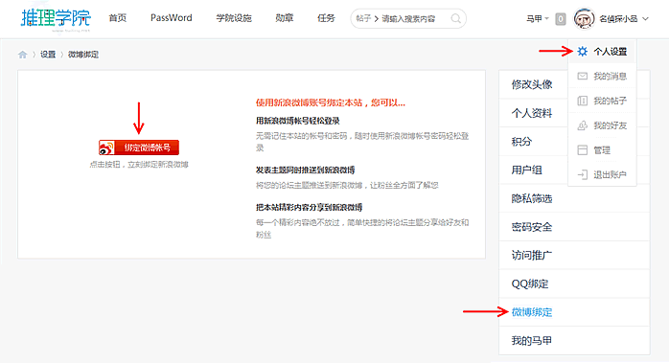
Task: Click the heading 用新浪微博帐号轻松登录
Action: pos(298,121)
